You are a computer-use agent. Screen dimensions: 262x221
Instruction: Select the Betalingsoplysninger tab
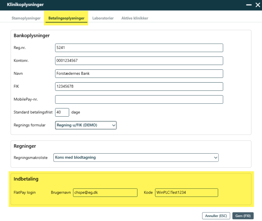coord(66,18)
